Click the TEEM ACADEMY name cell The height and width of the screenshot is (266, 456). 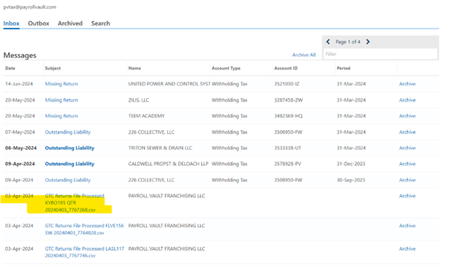point(146,116)
